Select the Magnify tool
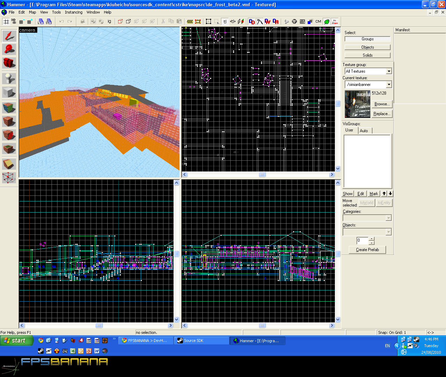This screenshot has width=446, height=377. pyautogui.click(x=9, y=49)
